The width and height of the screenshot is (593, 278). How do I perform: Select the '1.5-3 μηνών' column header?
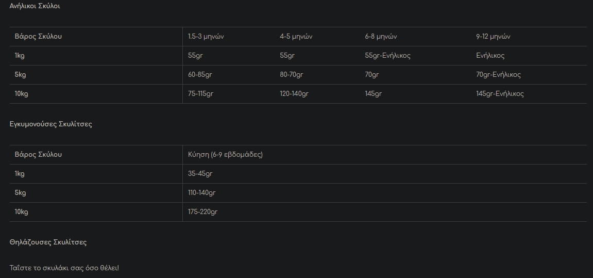click(206, 37)
